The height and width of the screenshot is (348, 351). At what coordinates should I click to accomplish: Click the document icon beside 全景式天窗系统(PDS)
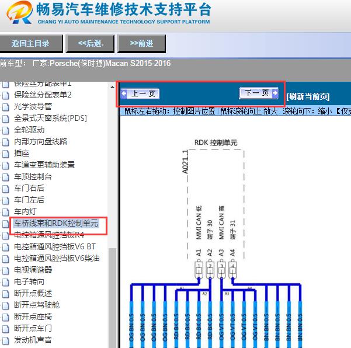[x=6, y=119]
